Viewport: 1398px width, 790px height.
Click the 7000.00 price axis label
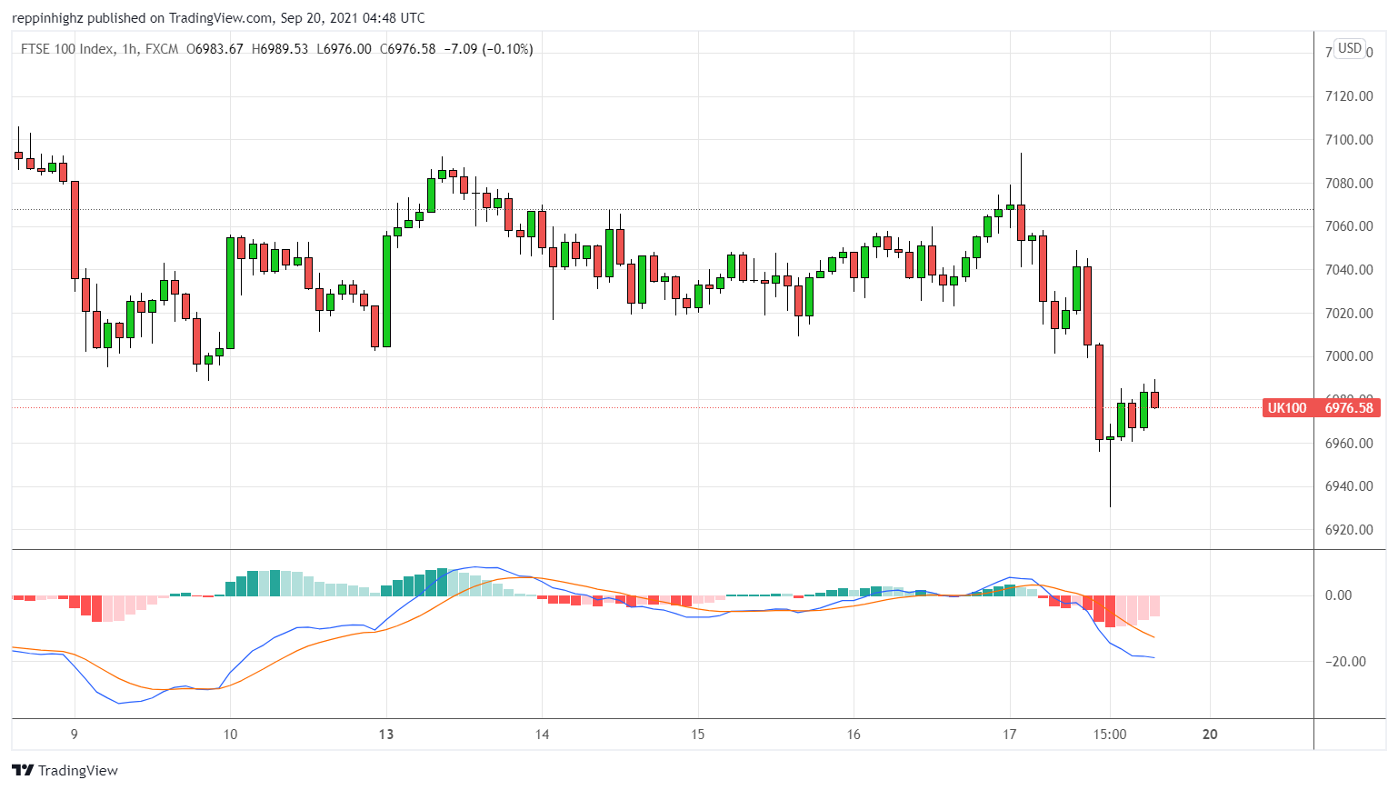coord(1349,356)
